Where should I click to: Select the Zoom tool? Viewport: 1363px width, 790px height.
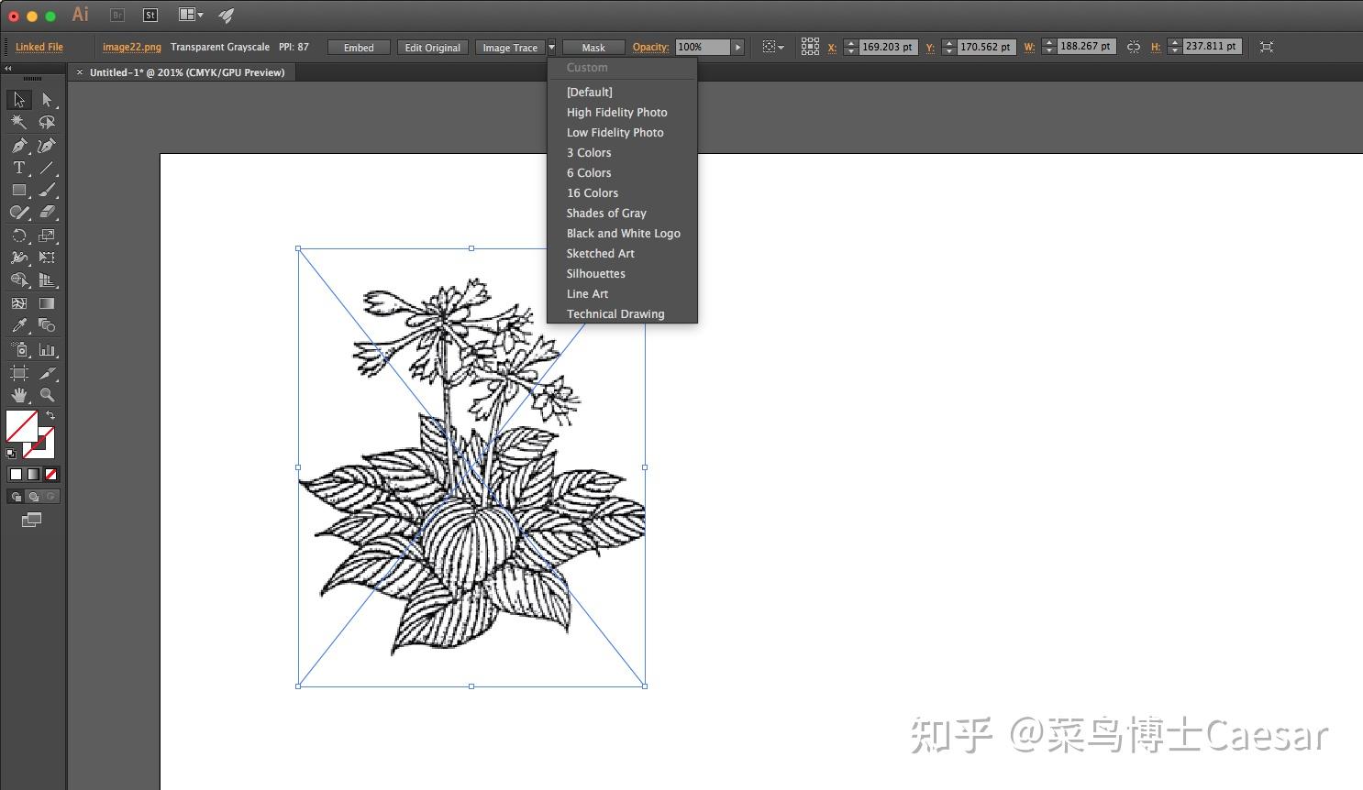click(47, 396)
